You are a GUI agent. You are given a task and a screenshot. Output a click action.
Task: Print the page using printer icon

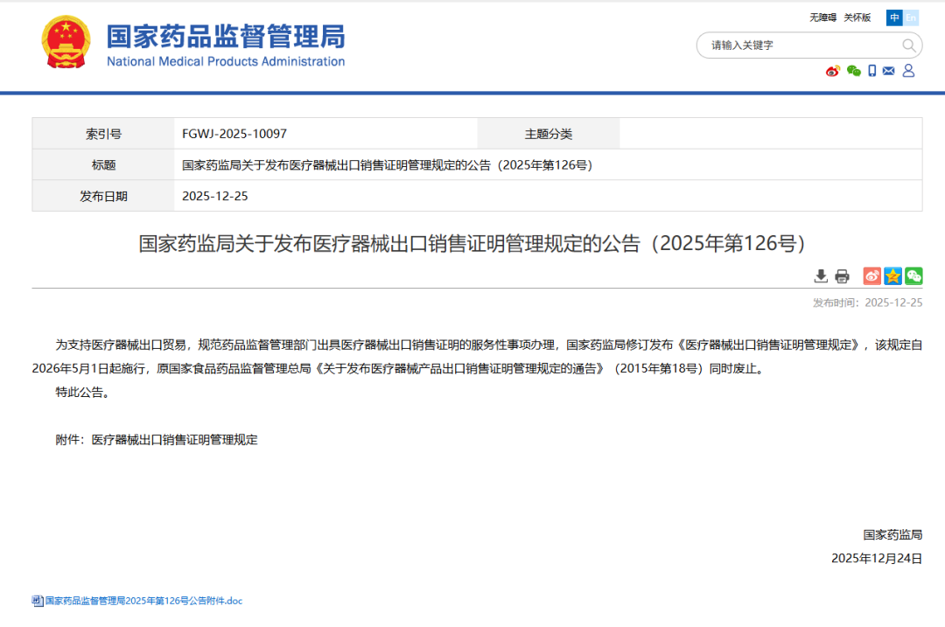[842, 276]
